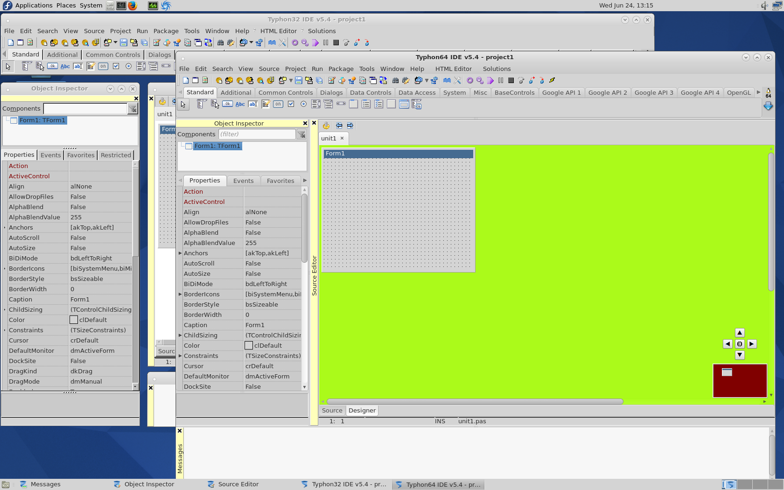Screen dimensions: 784x490
Task: Click center button on designer navigation pad
Action: click(x=740, y=344)
